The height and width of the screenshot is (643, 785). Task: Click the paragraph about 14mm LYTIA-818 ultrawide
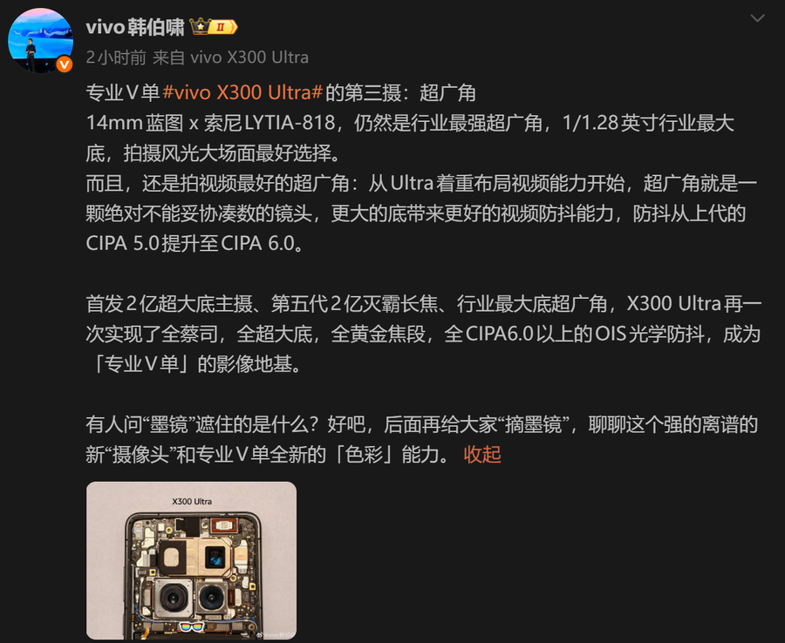(x=410, y=138)
